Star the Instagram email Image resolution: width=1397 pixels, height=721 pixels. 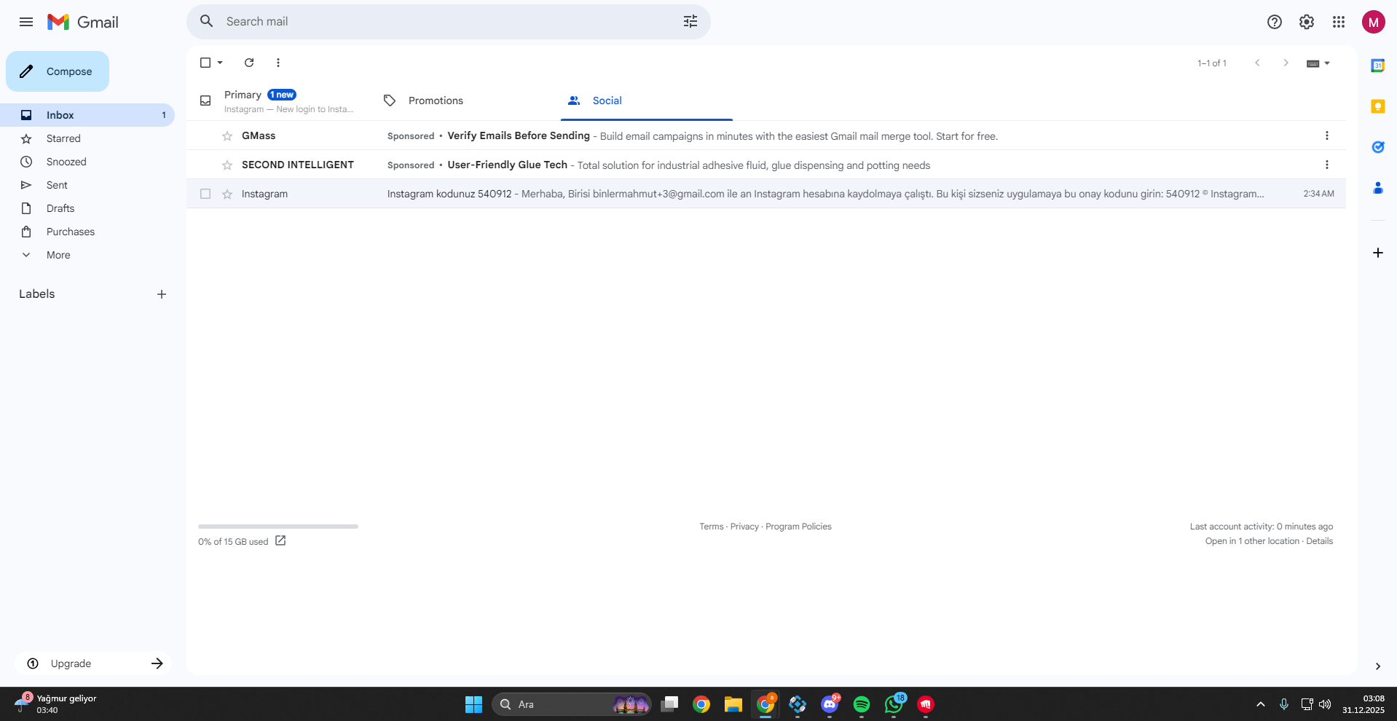[x=227, y=194]
